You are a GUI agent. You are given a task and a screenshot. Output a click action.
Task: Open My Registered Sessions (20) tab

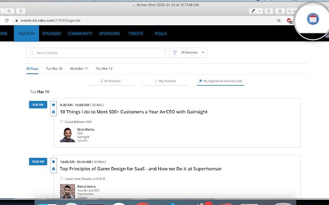pos(221,81)
